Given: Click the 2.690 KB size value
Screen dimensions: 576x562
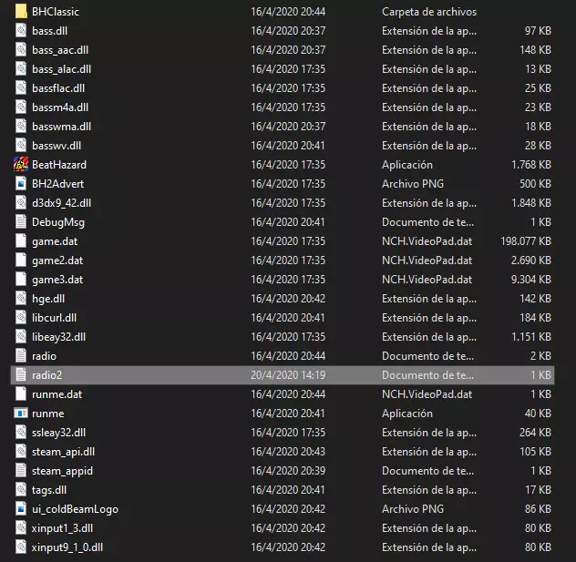Looking at the screenshot, I should click(x=531, y=261).
